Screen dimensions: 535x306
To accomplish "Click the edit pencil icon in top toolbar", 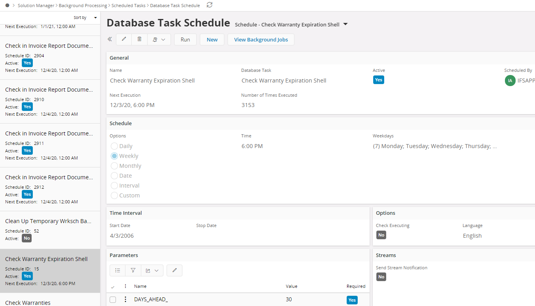I will [124, 39].
